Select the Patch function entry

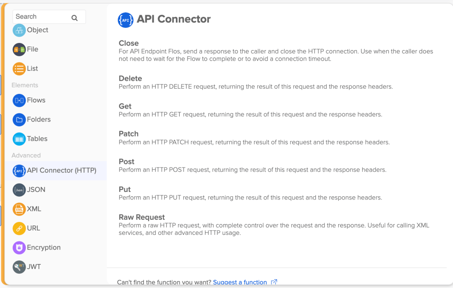128,134
